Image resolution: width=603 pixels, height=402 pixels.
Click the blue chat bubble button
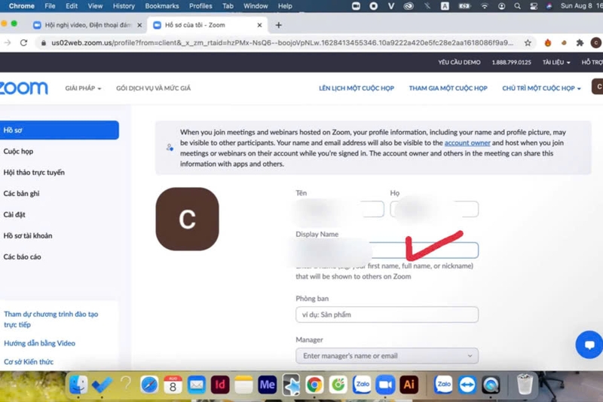click(x=589, y=345)
